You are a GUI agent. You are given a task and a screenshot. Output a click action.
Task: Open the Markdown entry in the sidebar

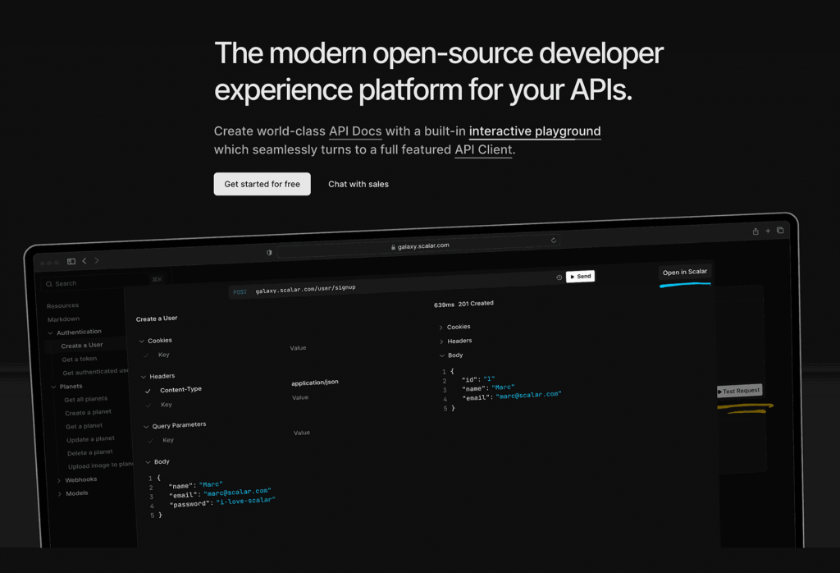click(x=63, y=319)
